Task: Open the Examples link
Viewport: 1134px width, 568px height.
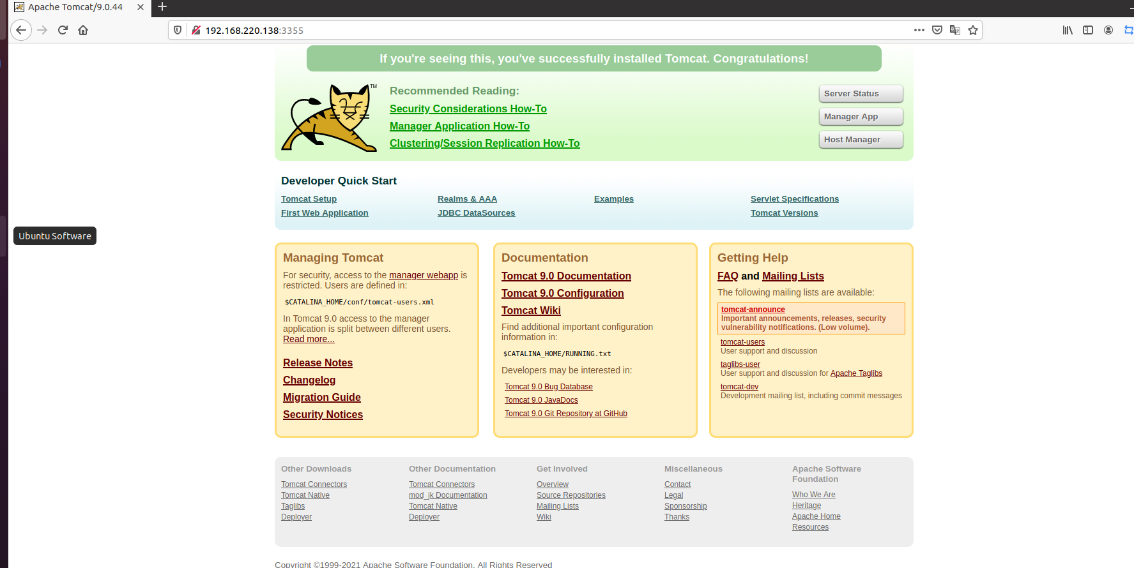Action: [x=614, y=199]
